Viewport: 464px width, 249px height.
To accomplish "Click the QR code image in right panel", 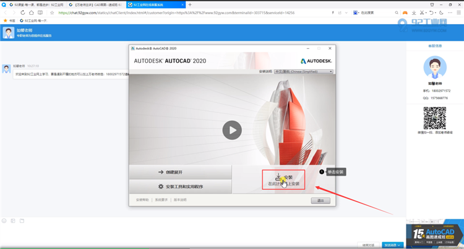I will 435,118.
